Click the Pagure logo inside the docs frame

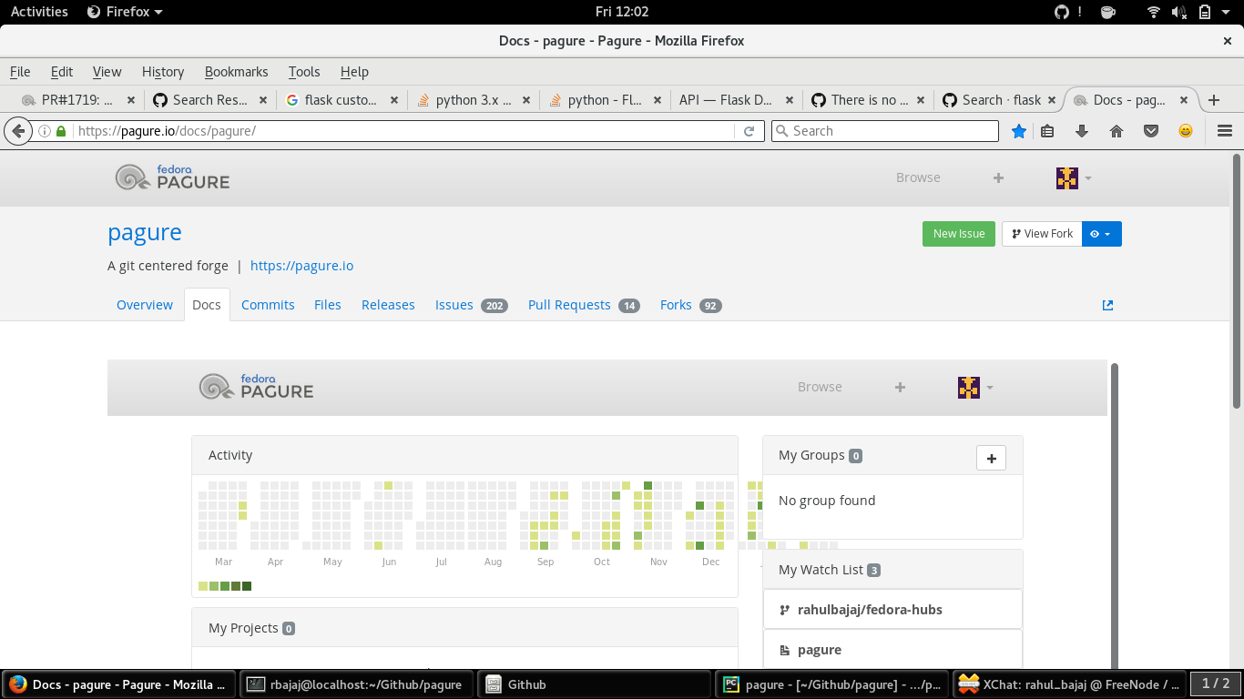256,387
